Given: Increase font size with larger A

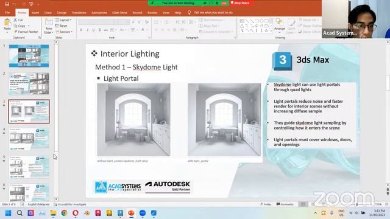Looking at the screenshot, I should coord(133,22).
